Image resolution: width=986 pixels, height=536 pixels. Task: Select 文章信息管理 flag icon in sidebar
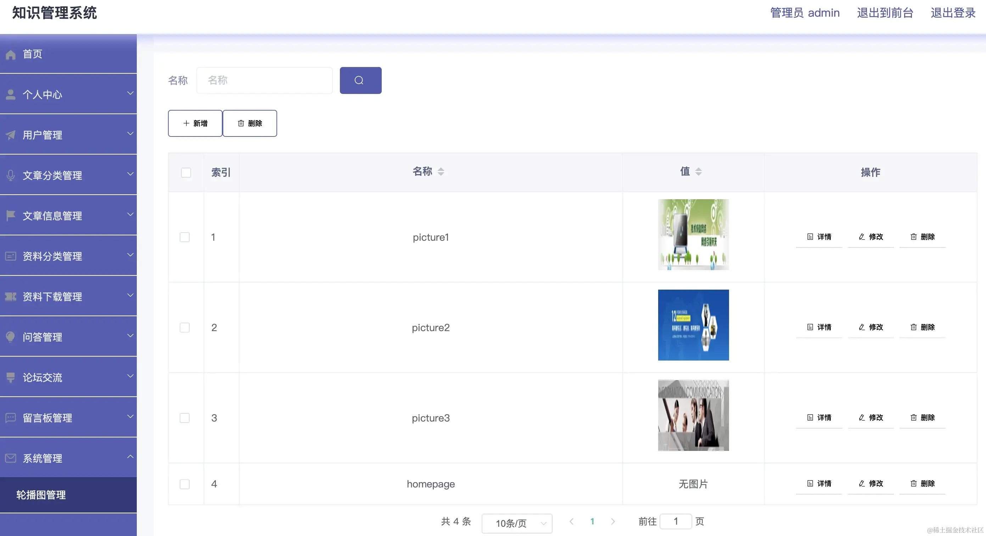coord(10,215)
